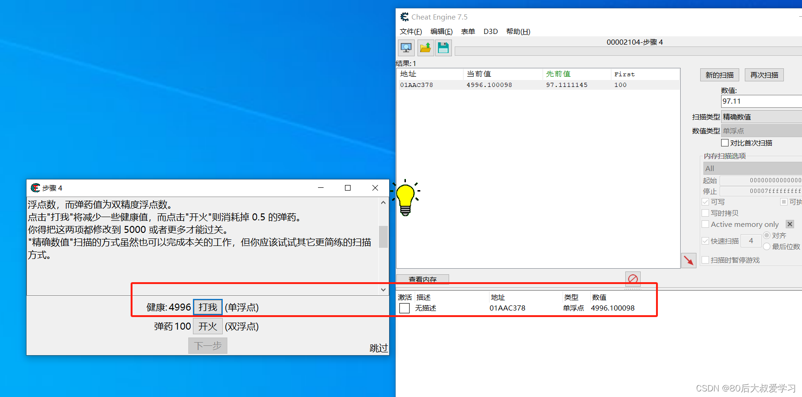Open the D3D menu

490,31
